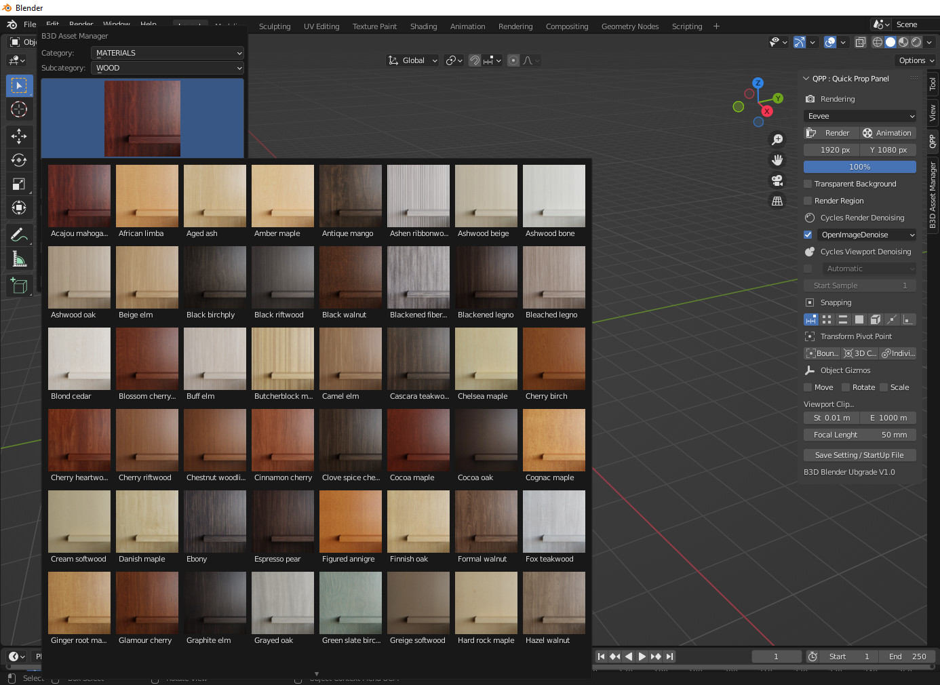
Task: Jump to timeline end
Action: point(670,657)
